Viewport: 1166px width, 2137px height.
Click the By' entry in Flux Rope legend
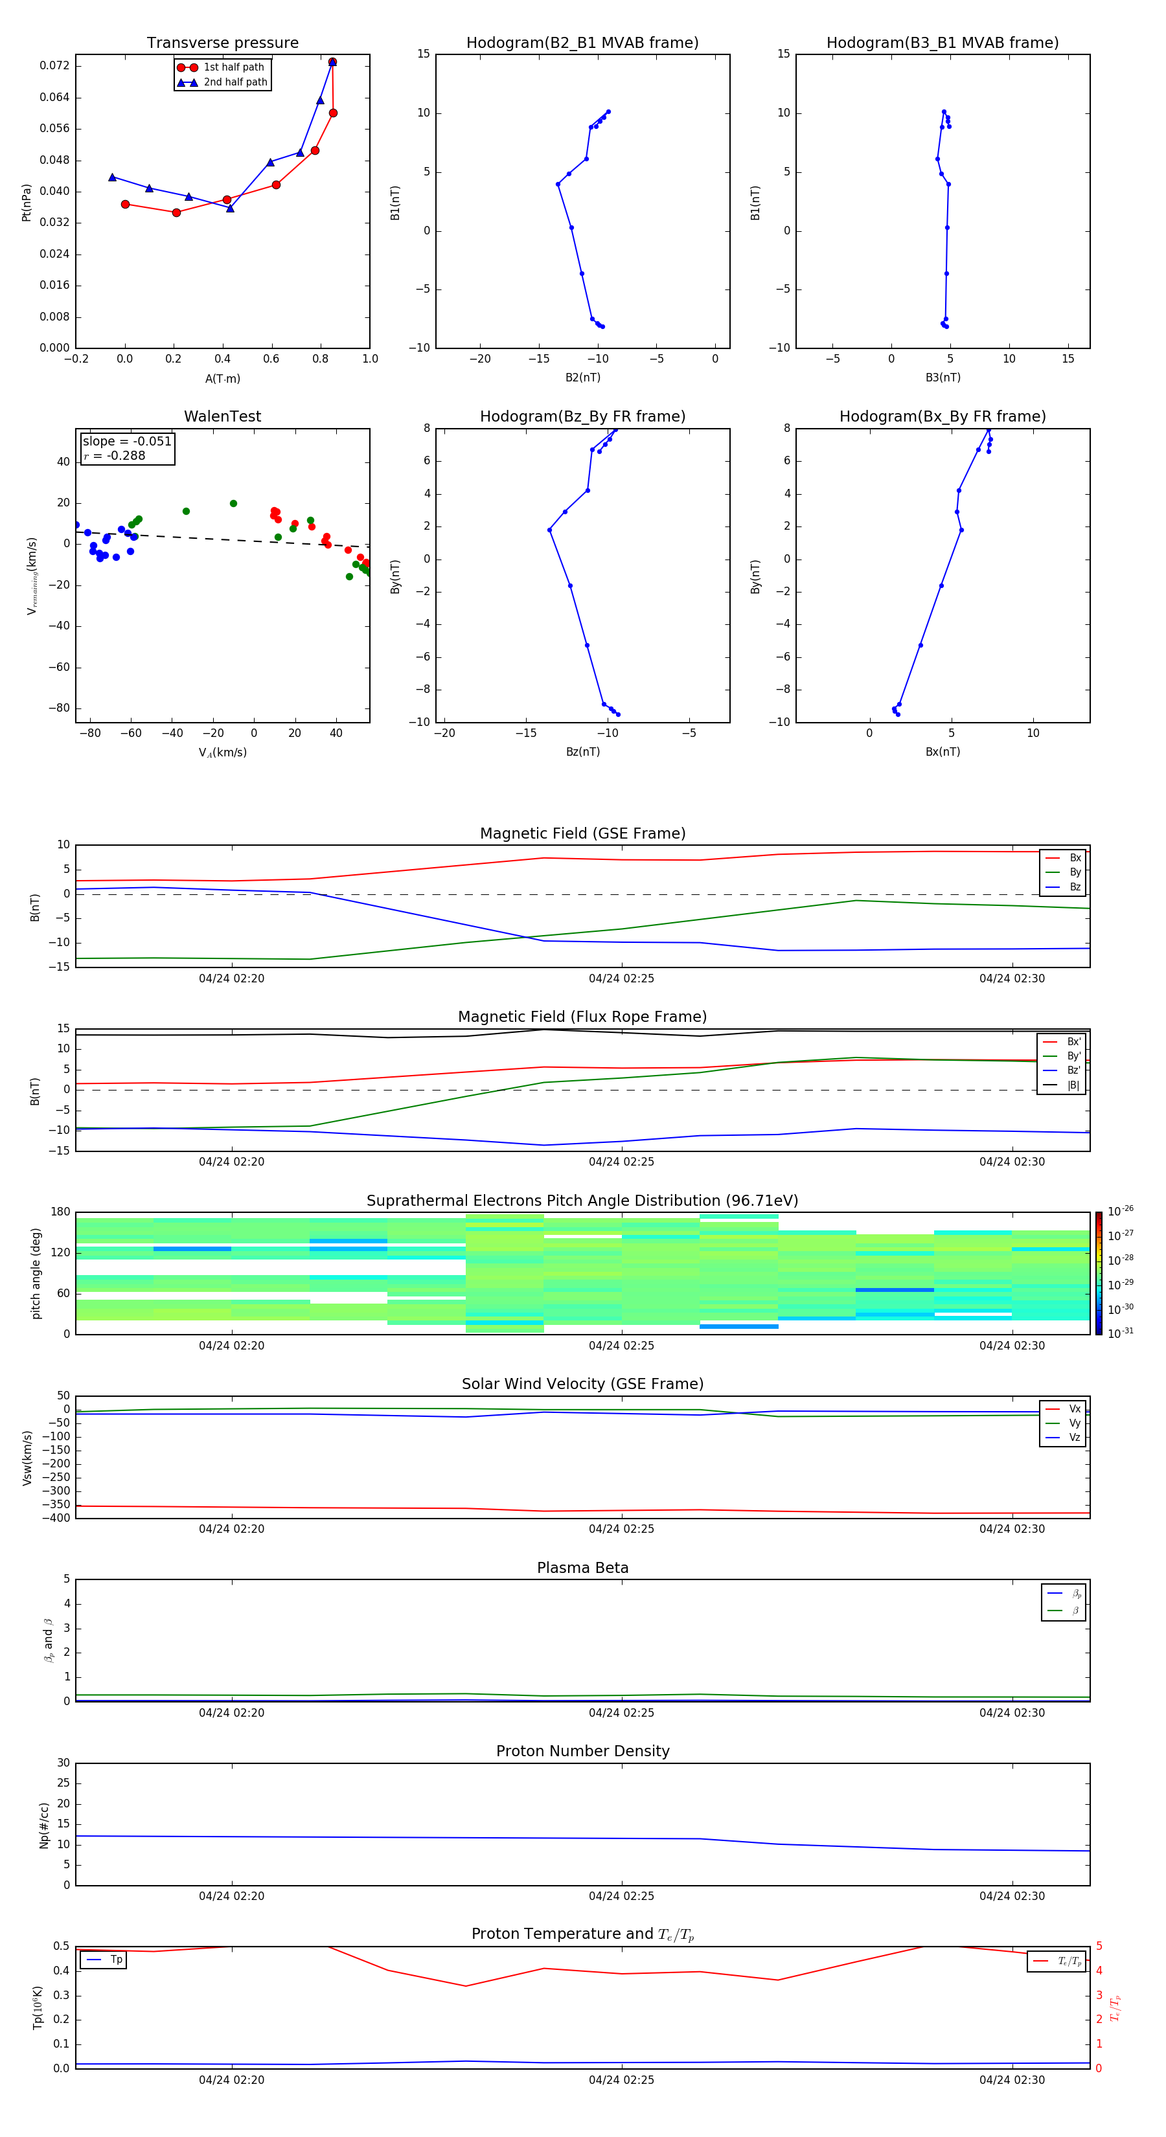(1062, 1056)
